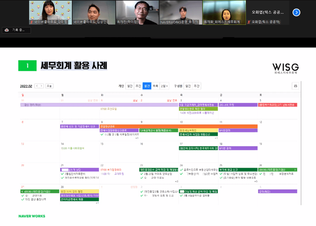Image resolution: width=316 pixels, height=226 pixels.
Task: Click the muted mic icon beside 오화엽(웍스 공공재)
Action: click(249, 22)
